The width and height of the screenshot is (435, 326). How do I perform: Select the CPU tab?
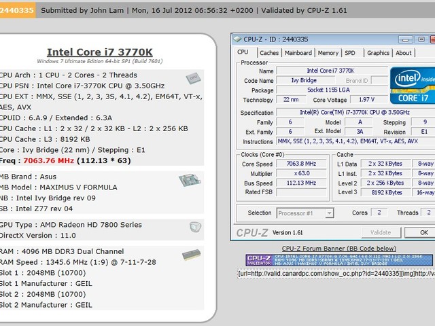click(243, 52)
